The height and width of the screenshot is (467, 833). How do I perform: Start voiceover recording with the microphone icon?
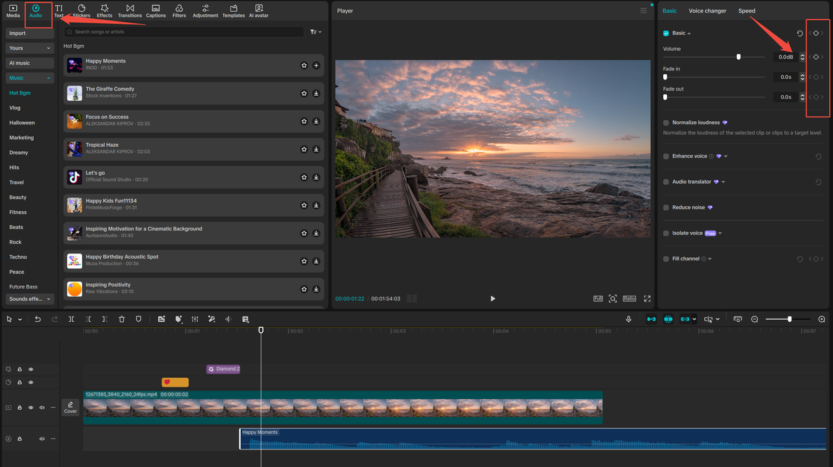pos(629,318)
